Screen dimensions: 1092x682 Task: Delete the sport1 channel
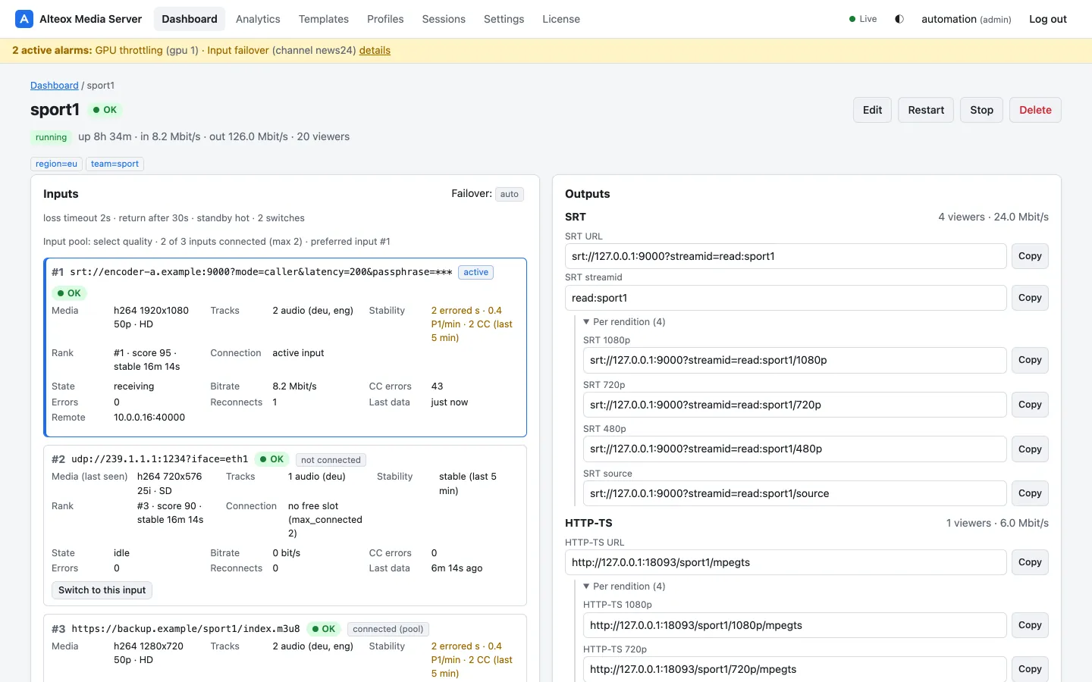1035,110
